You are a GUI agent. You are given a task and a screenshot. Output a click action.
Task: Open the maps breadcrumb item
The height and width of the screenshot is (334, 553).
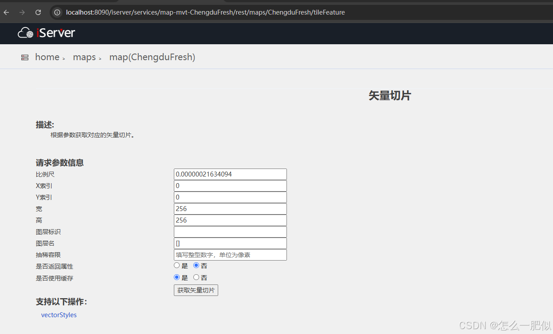[84, 57]
